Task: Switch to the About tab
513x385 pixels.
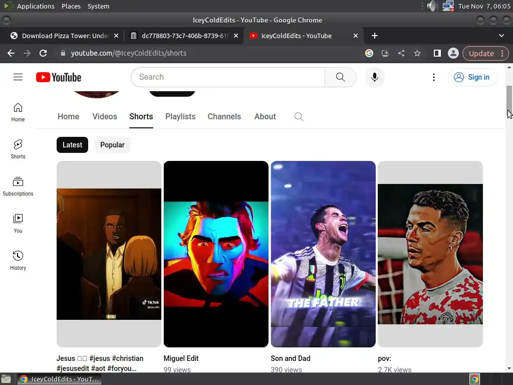Action: [265, 116]
